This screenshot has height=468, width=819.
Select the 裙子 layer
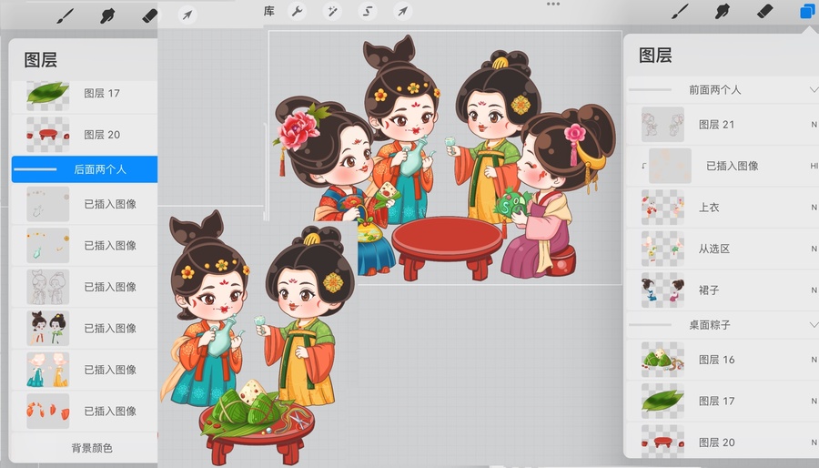(x=722, y=290)
